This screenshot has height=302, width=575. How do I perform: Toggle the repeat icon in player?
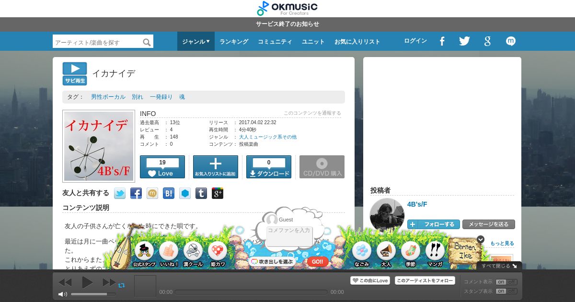(121, 285)
